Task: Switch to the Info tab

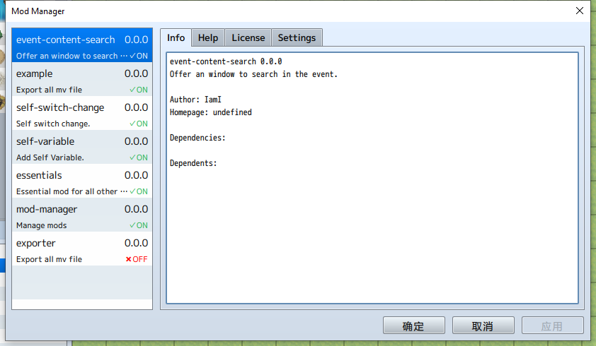Action: [176, 37]
